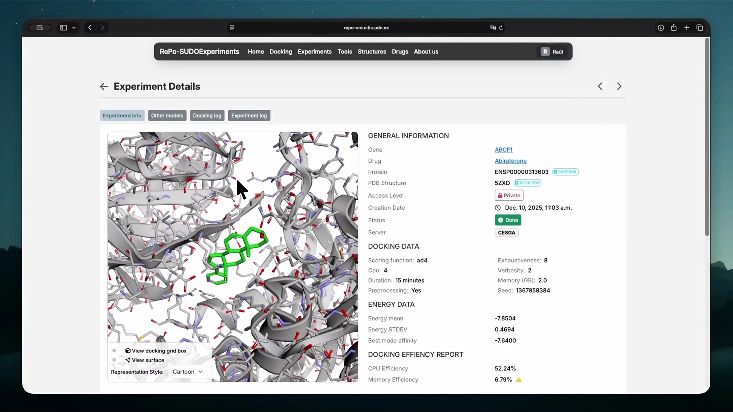Open Drugs in the navbar

tap(400, 52)
